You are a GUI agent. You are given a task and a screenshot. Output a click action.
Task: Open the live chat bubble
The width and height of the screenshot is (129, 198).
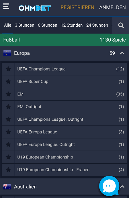pyautogui.click(x=109, y=186)
